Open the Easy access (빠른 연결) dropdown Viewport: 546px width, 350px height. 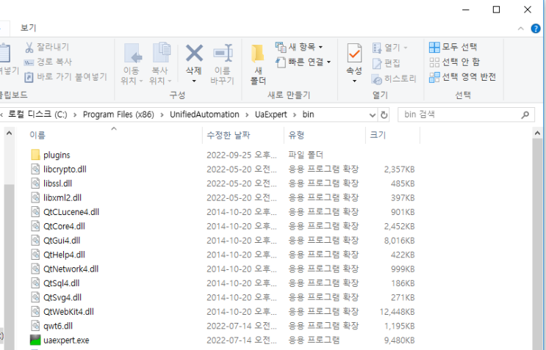click(x=303, y=62)
